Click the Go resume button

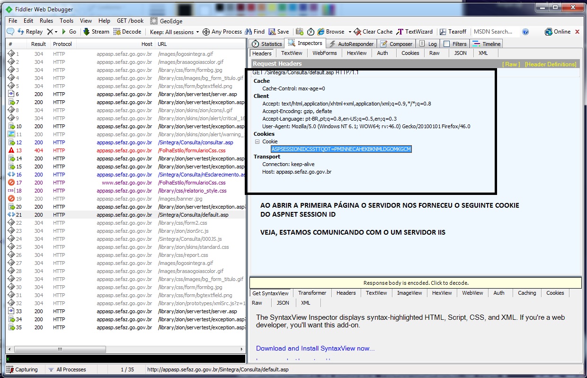pyautogui.click(x=69, y=32)
